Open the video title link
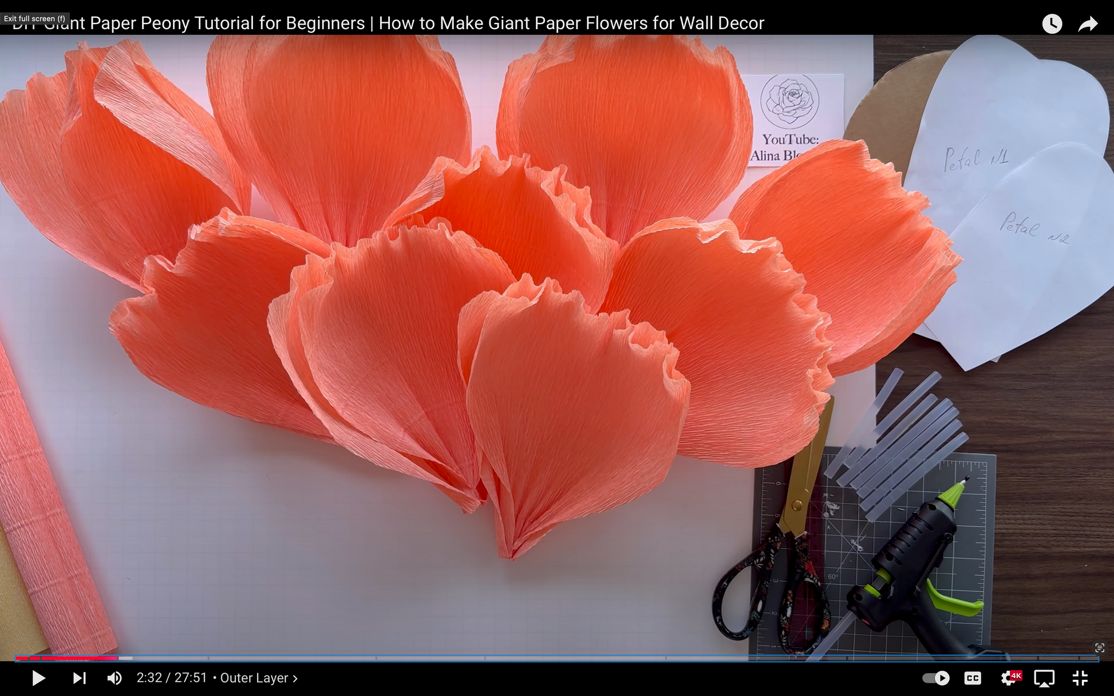Screen dimensions: 1114x696 tap(389, 23)
